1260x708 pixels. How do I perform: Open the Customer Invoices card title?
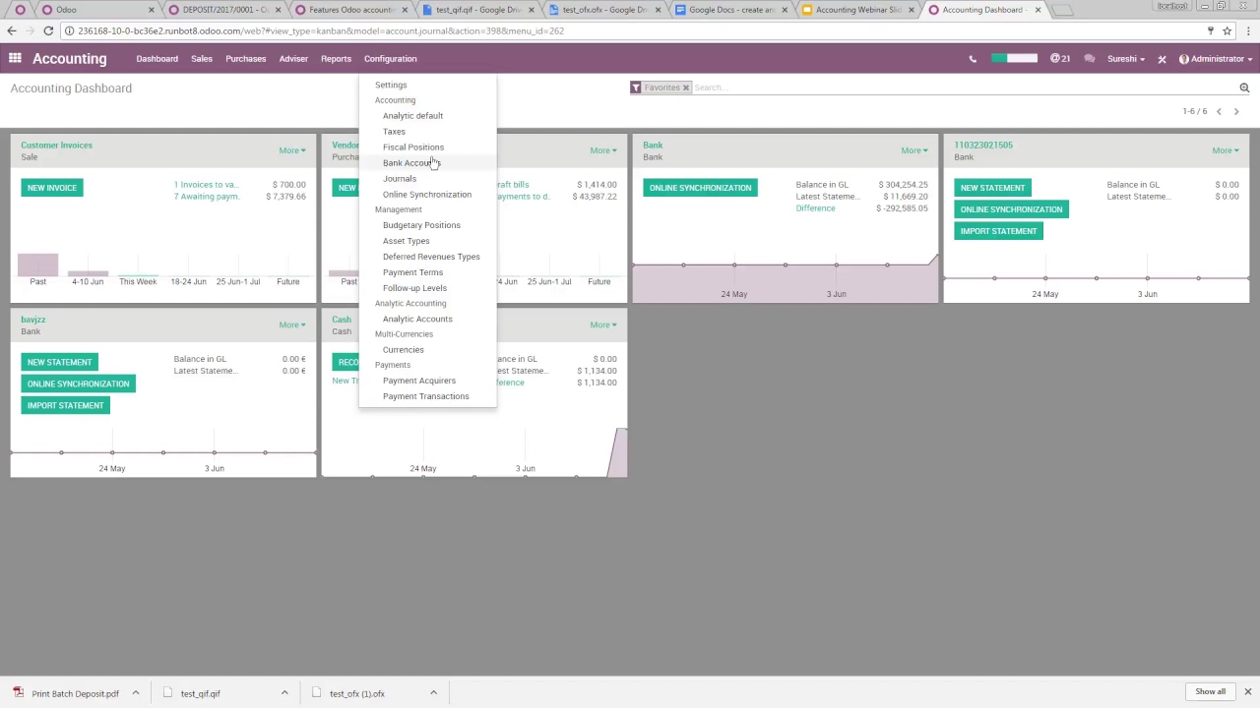[x=56, y=146]
